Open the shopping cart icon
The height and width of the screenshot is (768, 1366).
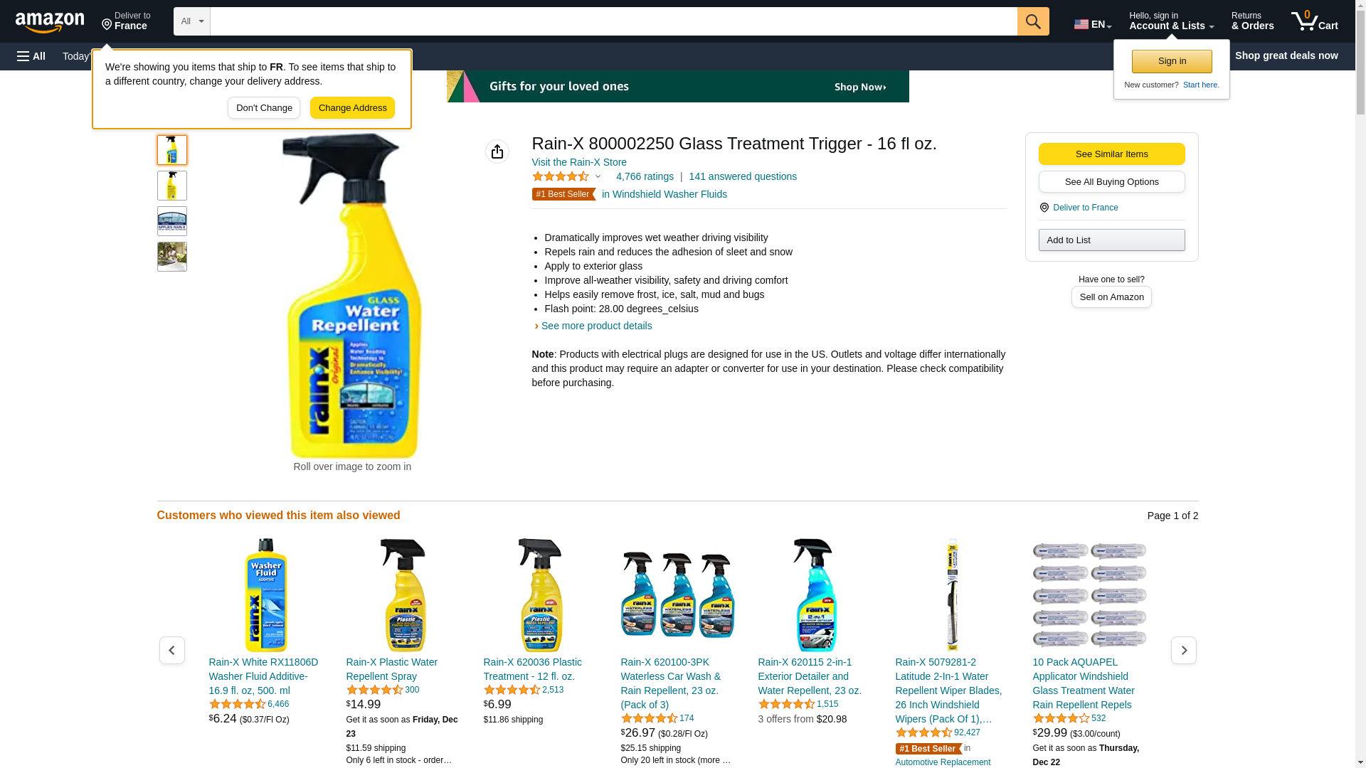tap(1315, 21)
